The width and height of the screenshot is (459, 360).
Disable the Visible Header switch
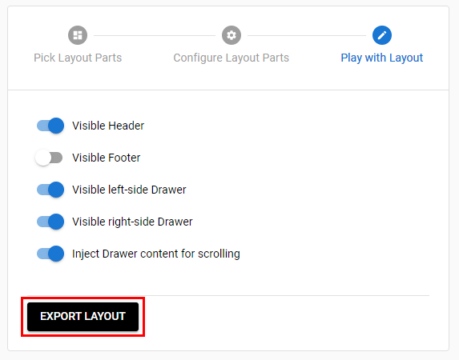(x=50, y=126)
